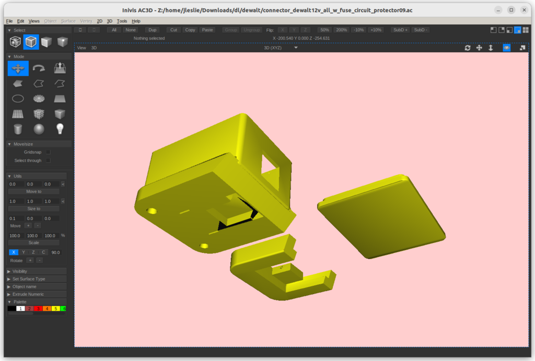
Task: Open the Views menu
Action: [34, 21]
